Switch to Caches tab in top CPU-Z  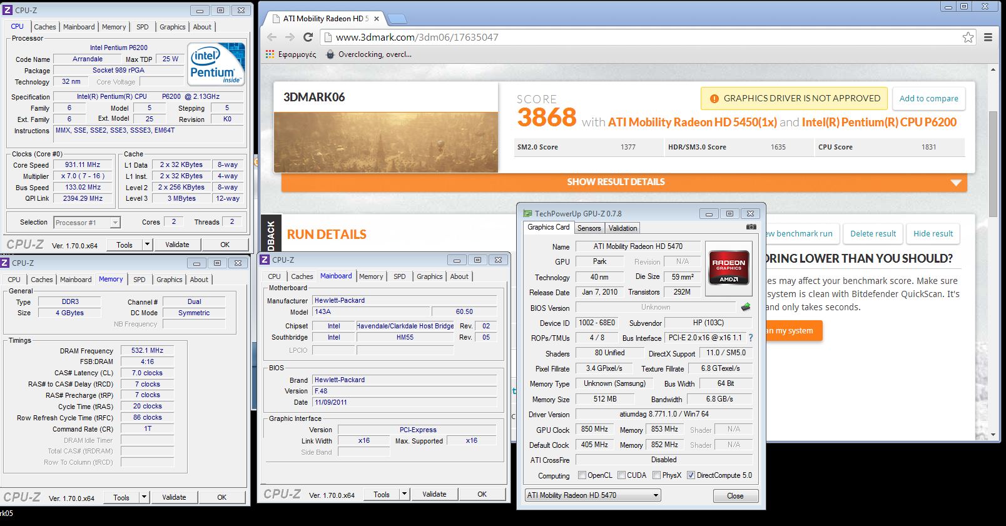pos(45,27)
